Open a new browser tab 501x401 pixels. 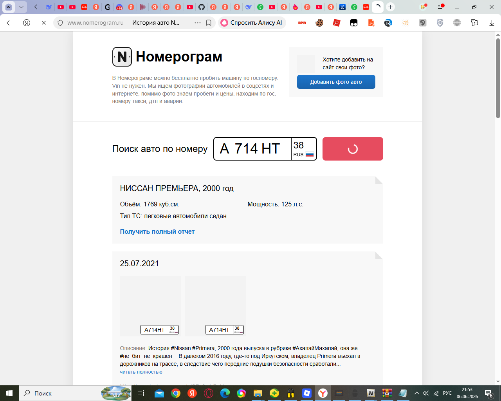[x=390, y=7]
